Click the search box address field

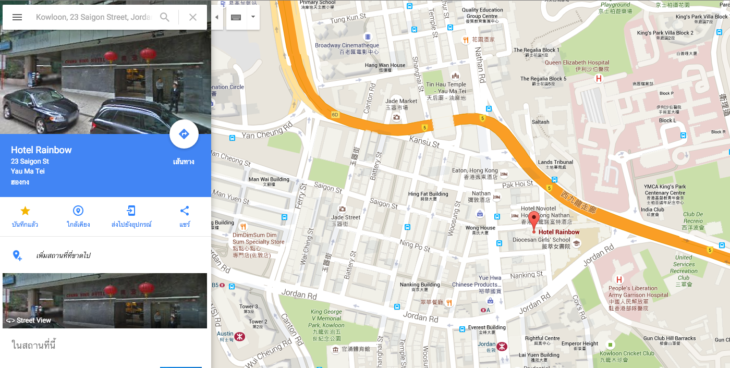point(94,17)
